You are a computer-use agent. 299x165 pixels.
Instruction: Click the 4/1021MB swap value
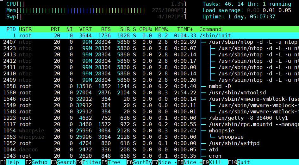[x=171, y=16]
